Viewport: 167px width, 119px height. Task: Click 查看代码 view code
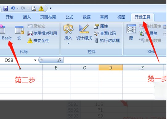point(105,33)
